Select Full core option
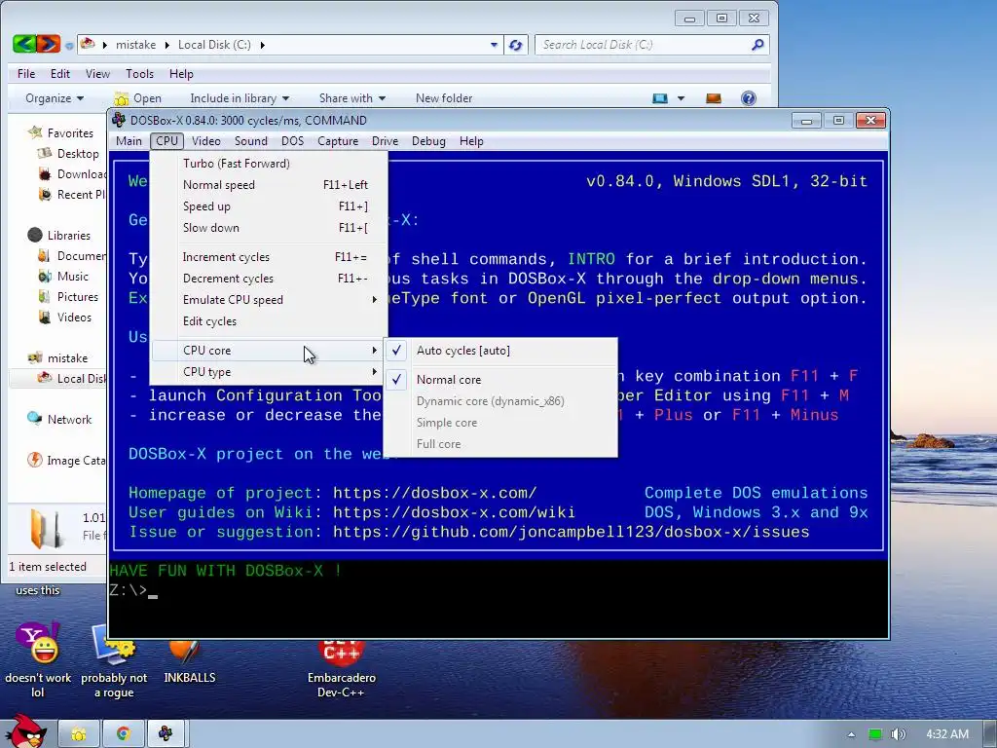This screenshot has width=997, height=748. pos(500,444)
